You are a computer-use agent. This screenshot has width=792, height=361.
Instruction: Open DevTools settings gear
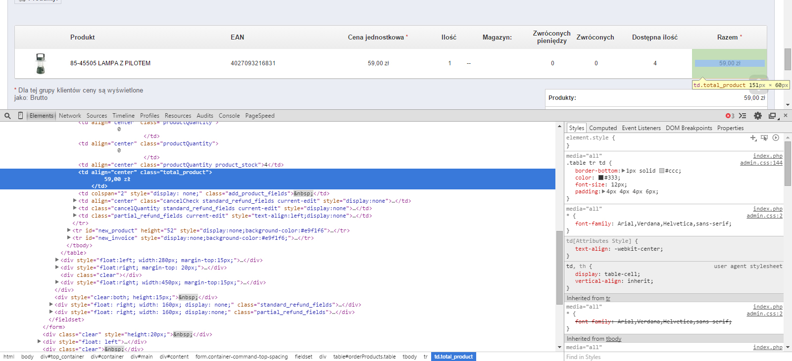click(758, 116)
